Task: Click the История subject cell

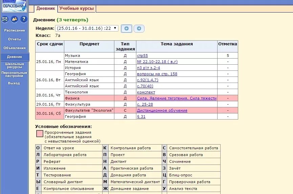Action: [x=89, y=68]
